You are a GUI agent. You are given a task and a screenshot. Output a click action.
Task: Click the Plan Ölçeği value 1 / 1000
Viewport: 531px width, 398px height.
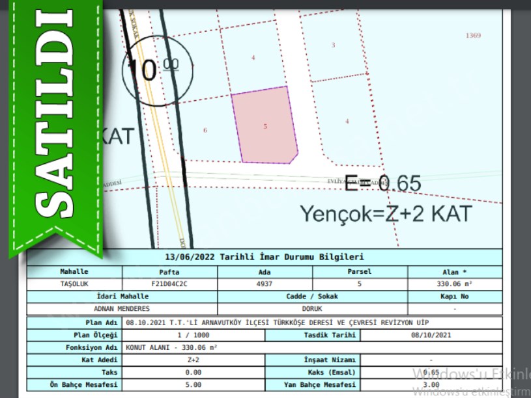(x=194, y=335)
